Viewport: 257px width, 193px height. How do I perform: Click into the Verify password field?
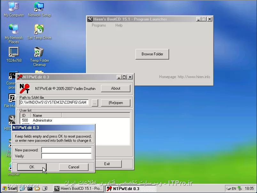66,156
